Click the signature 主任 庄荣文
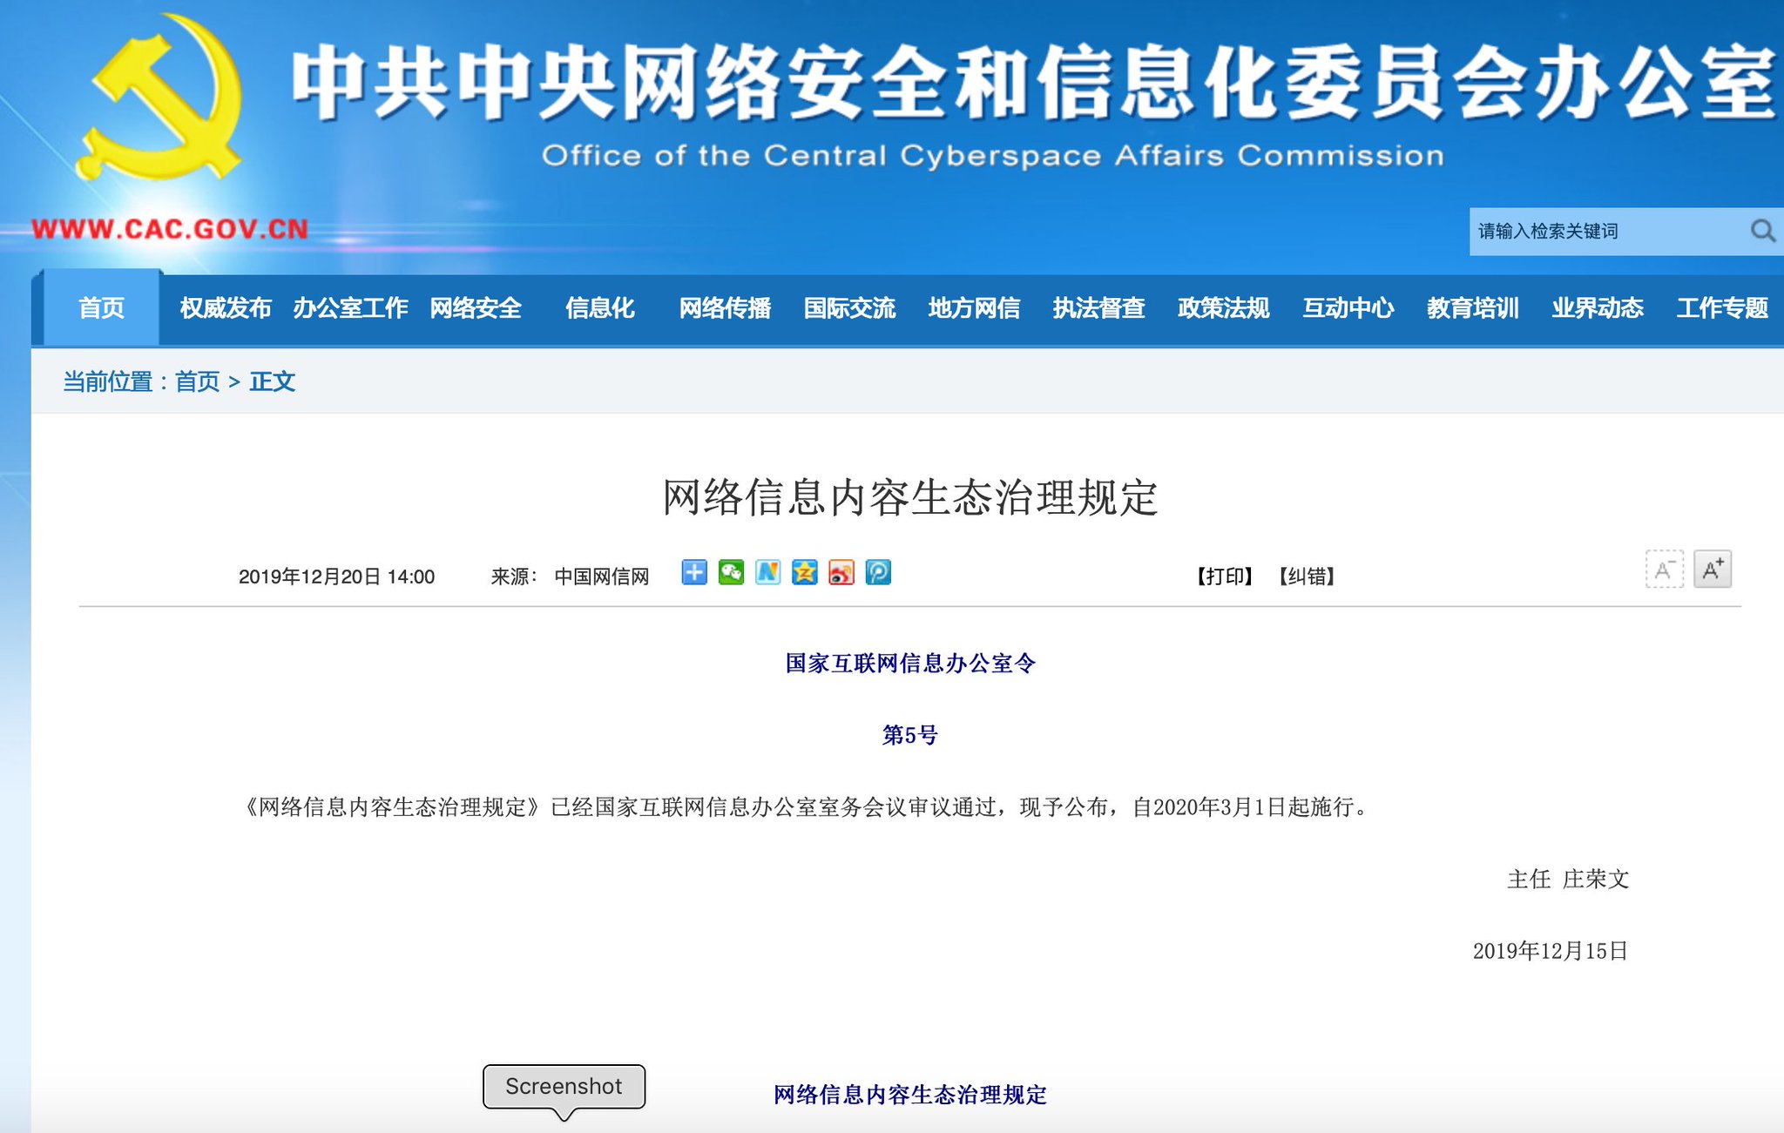Image resolution: width=1784 pixels, height=1133 pixels. point(1568,879)
